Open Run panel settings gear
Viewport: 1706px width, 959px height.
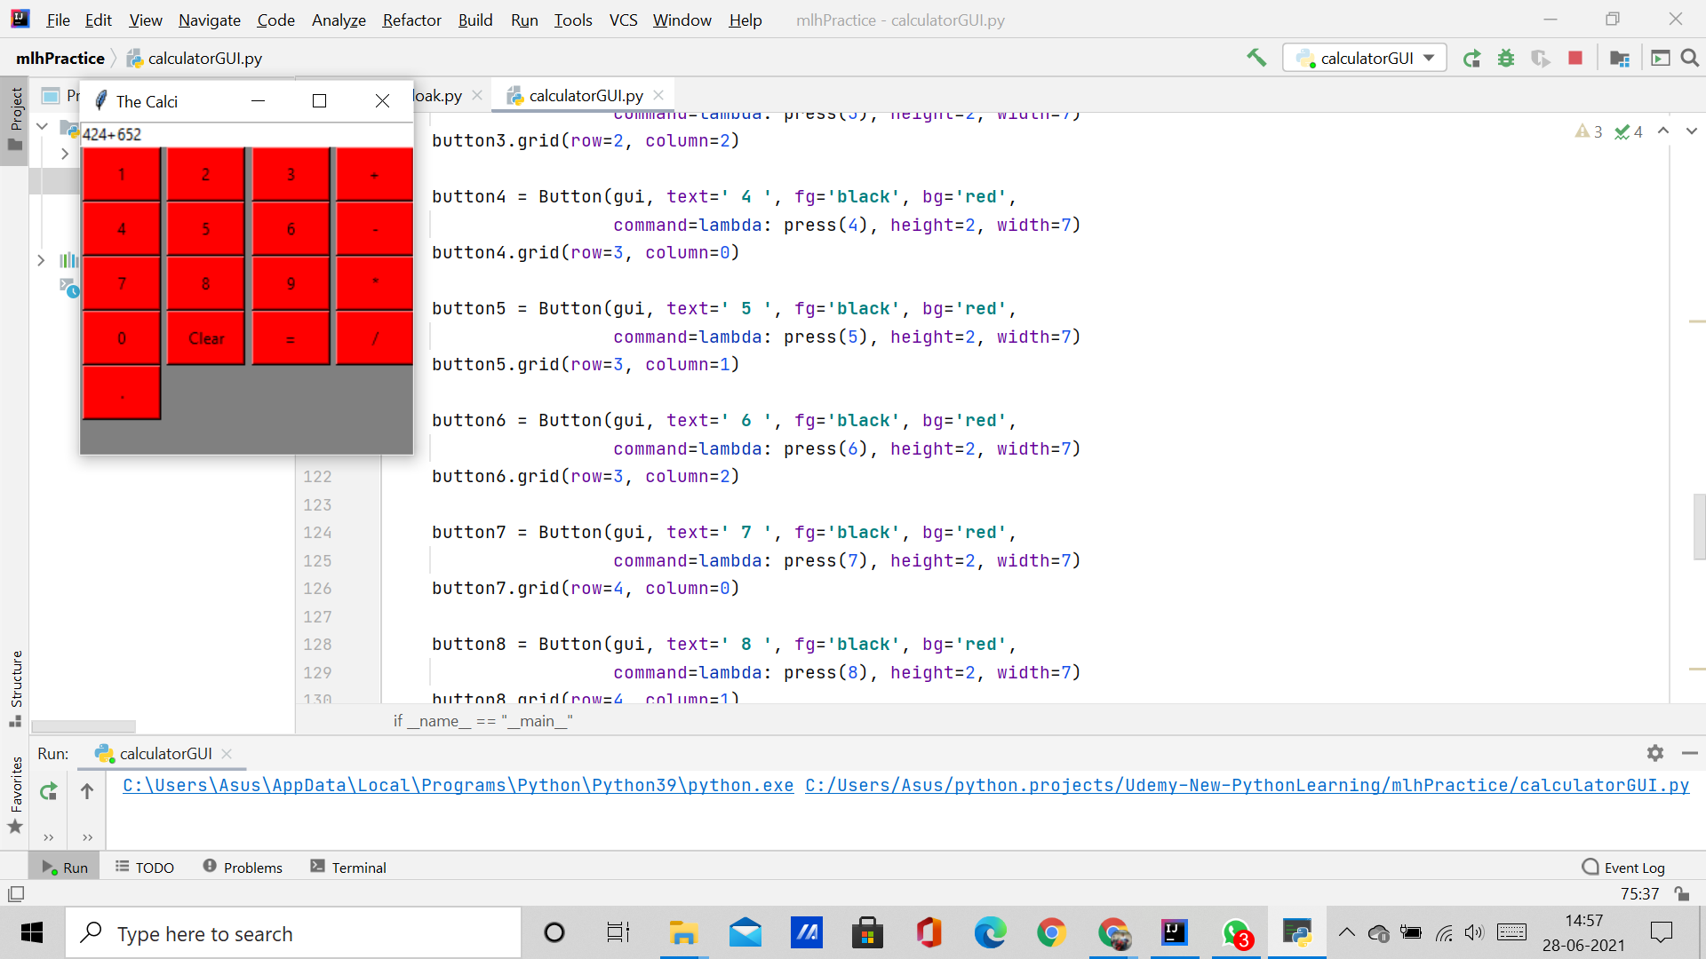click(x=1654, y=753)
